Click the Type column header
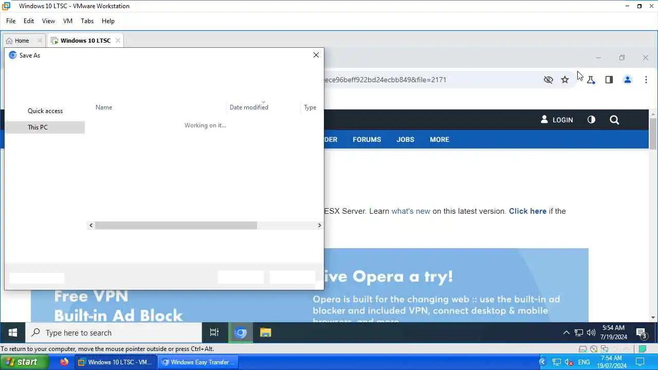This screenshot has width=658, height=370. click(x=310, y=107)
